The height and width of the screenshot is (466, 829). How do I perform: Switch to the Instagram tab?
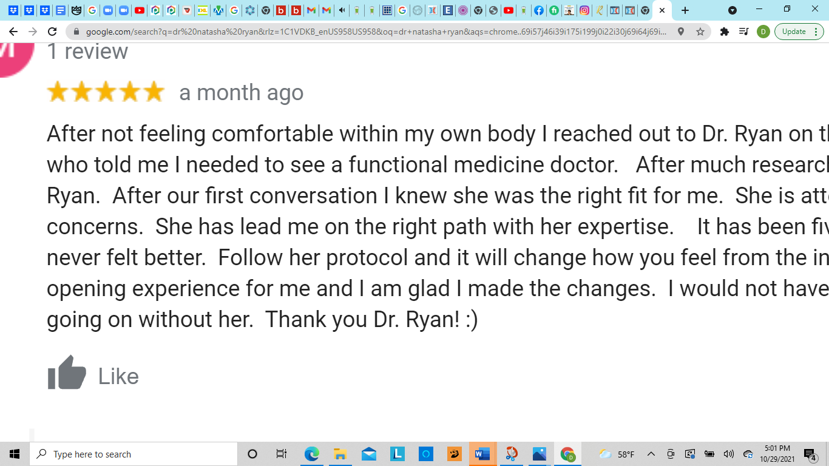coord(584,10)
